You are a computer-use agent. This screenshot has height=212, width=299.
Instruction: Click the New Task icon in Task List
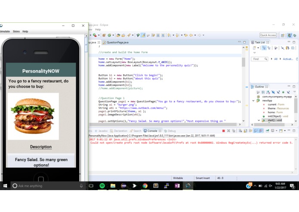[x=254, y=48]
